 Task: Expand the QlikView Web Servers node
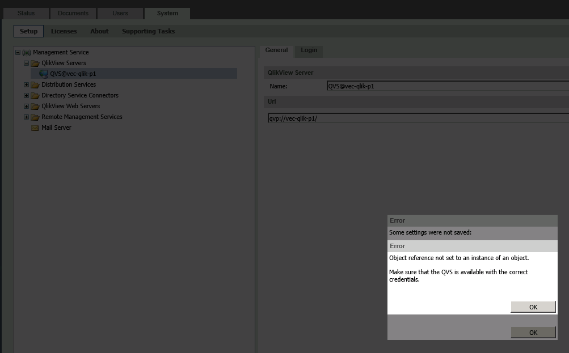(26, 106)
